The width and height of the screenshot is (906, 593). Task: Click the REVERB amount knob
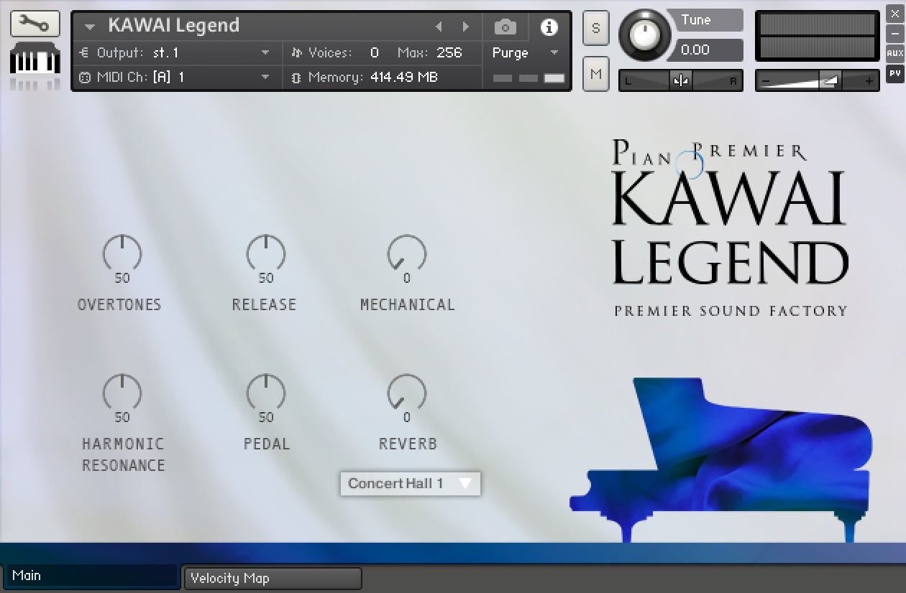407,393
